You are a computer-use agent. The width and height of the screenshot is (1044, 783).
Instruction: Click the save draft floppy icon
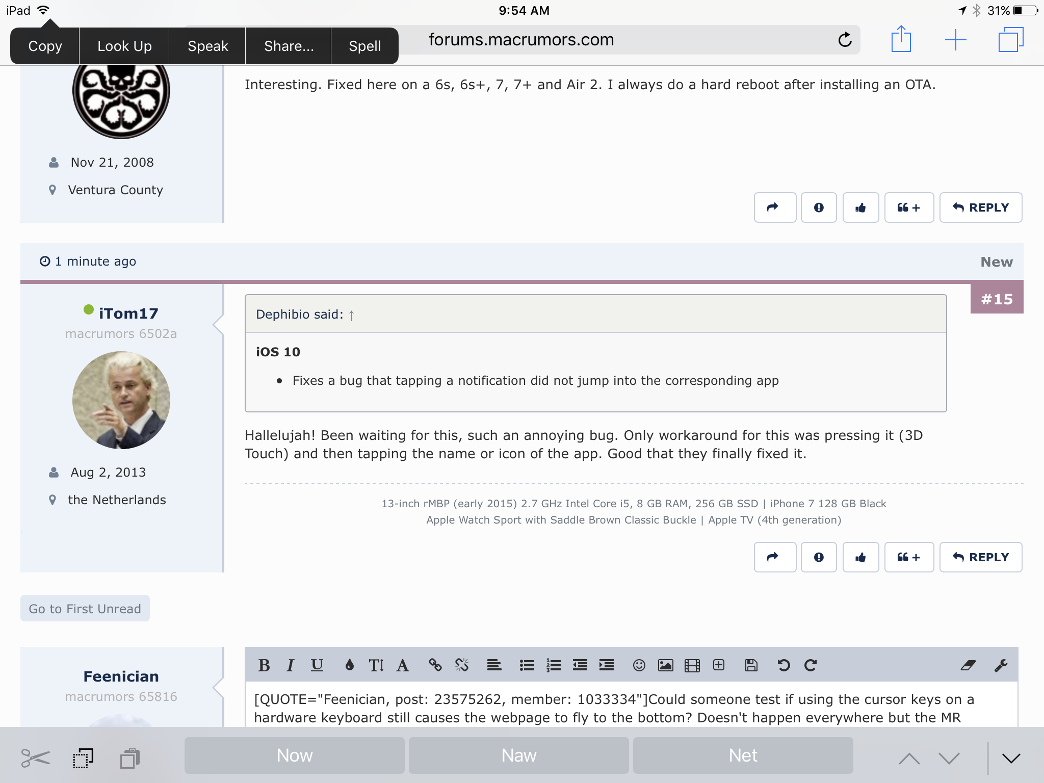point(751,665)
